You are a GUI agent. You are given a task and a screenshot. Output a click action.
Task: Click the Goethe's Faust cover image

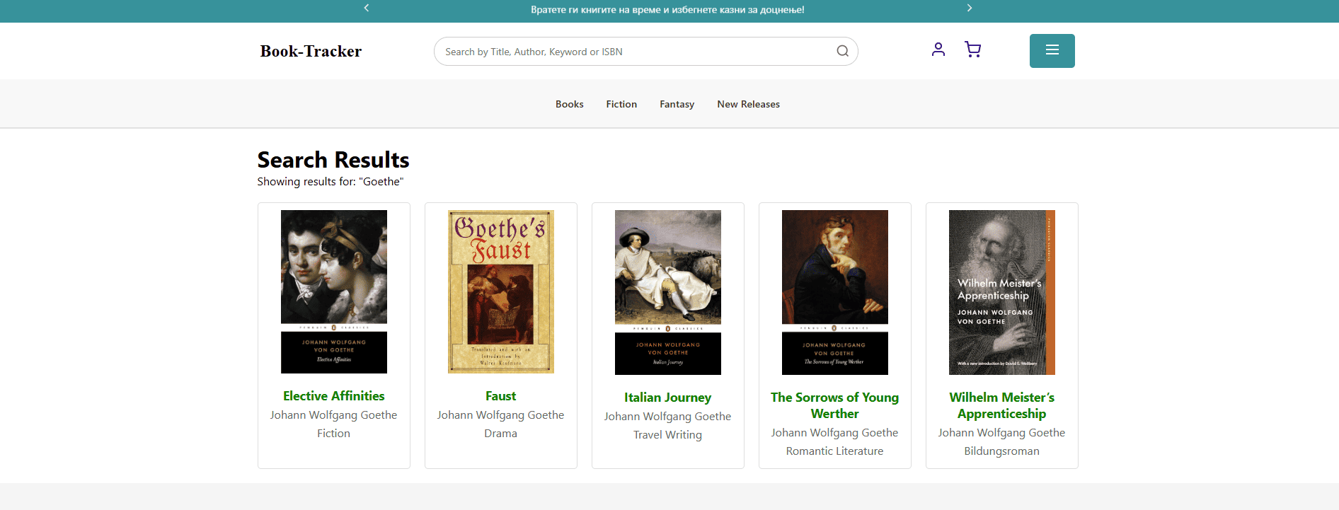[500, 291]
